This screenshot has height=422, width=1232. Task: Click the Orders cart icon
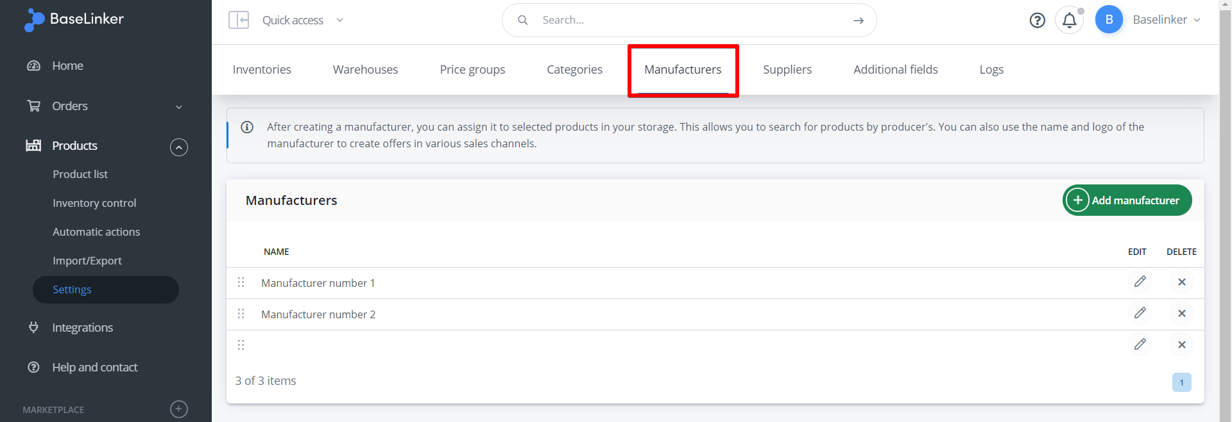tap(33, 106)
